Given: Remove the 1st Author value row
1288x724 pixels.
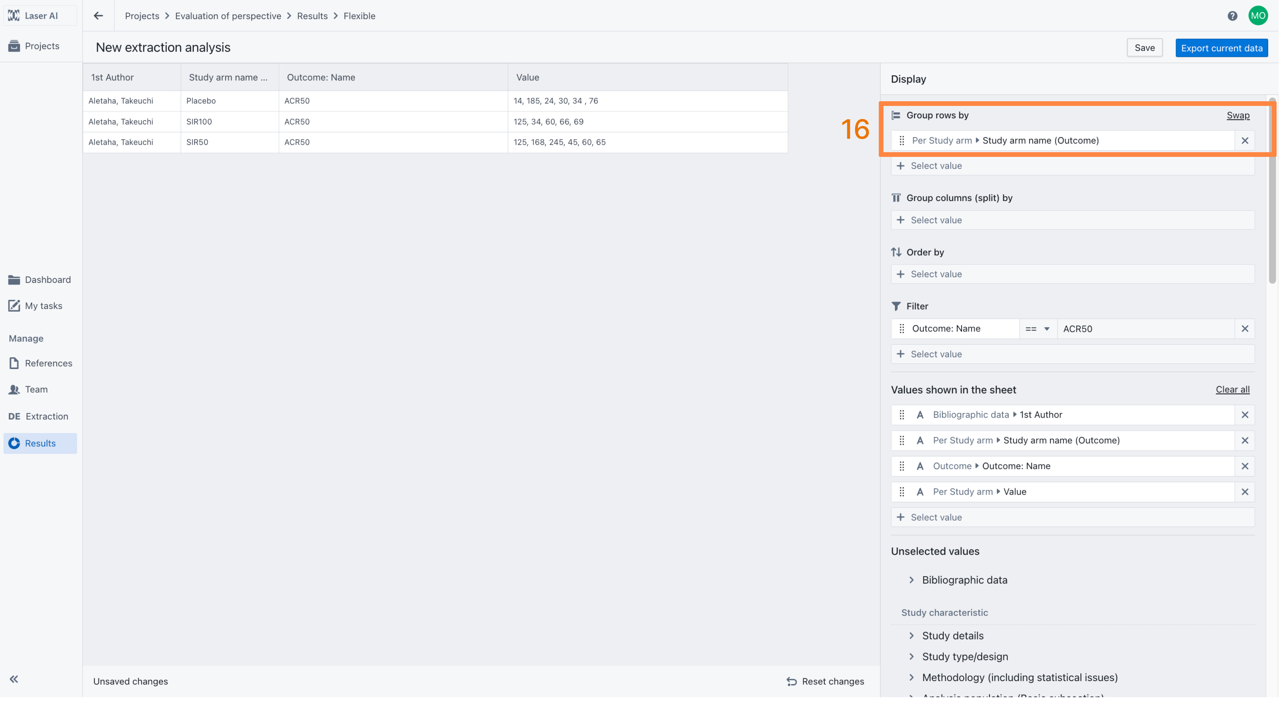Looking at the screenshot, I should tap(1244, 415).
